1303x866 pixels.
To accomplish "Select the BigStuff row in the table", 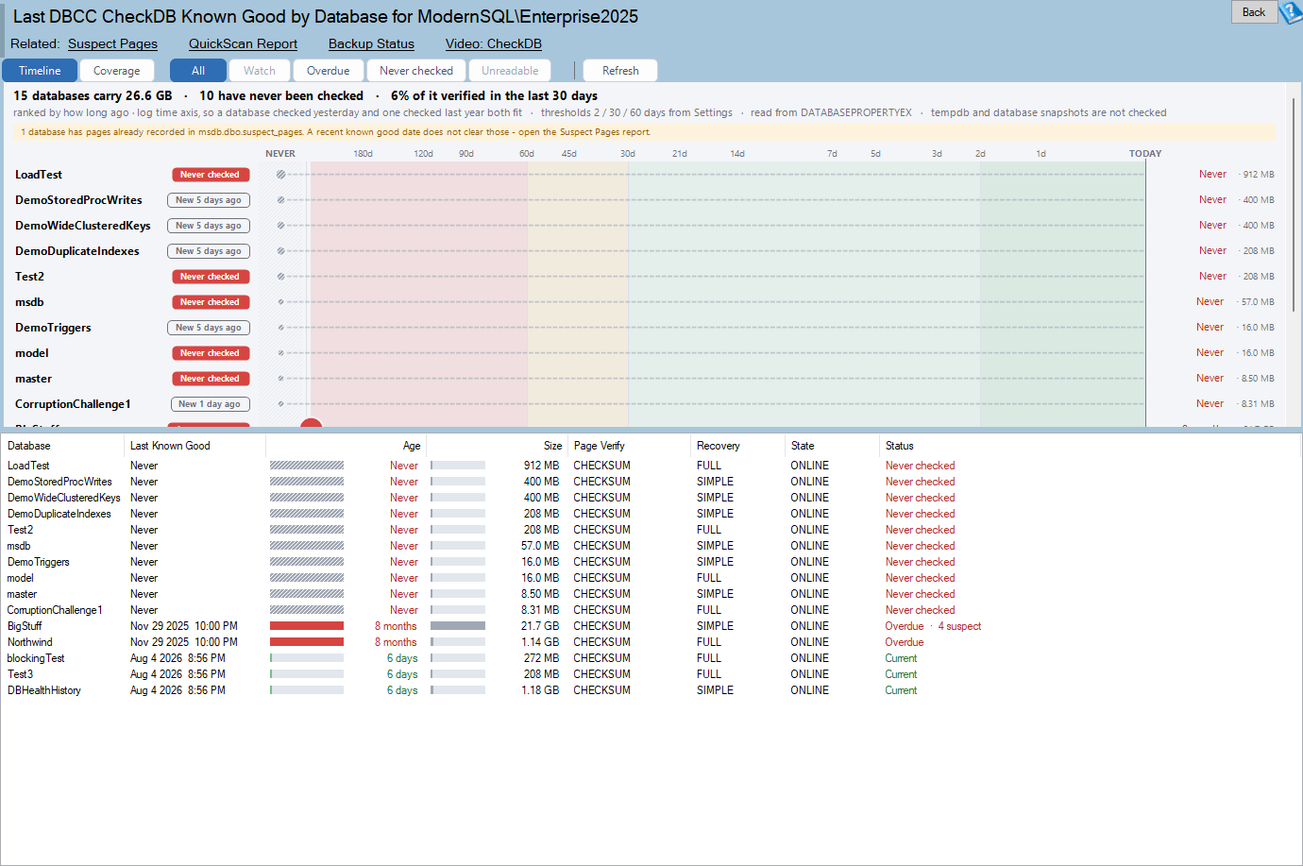I will click(x=651, y=626).
